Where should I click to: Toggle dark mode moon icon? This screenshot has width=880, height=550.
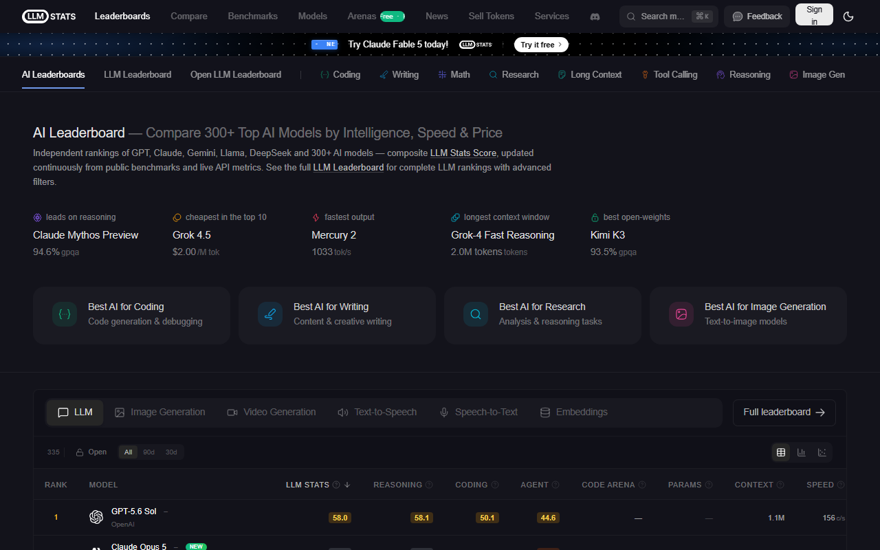pos(848,16)
